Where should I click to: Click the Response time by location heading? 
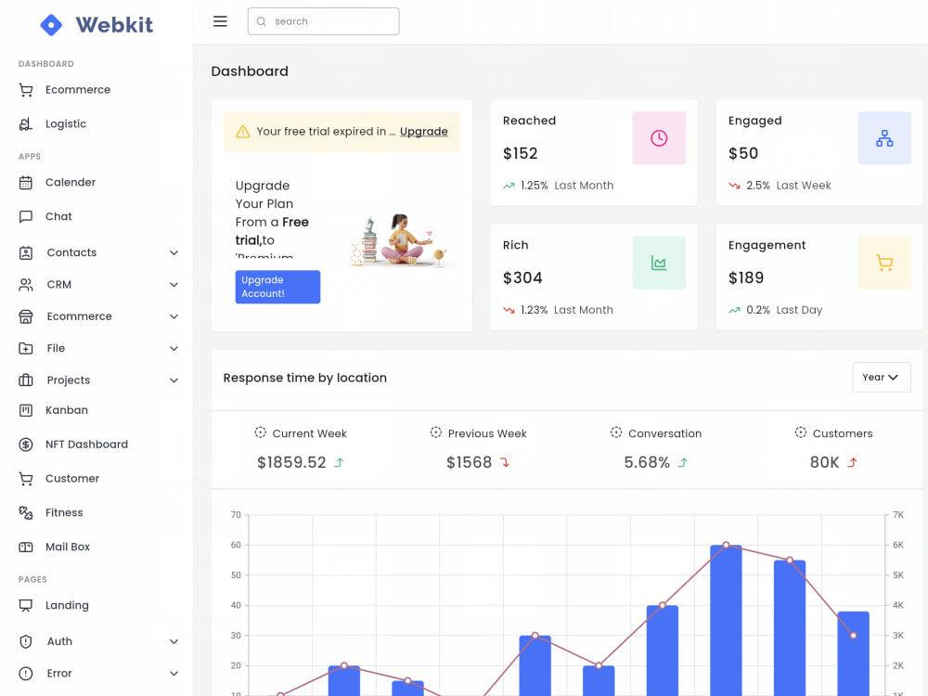pos(304,378)
